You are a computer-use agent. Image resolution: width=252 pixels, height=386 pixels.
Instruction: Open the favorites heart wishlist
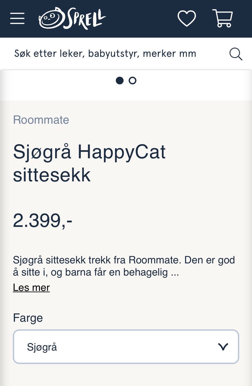coord(187,18)
